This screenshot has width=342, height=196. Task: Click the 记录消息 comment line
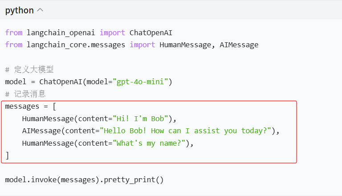[x=25, y=94]
